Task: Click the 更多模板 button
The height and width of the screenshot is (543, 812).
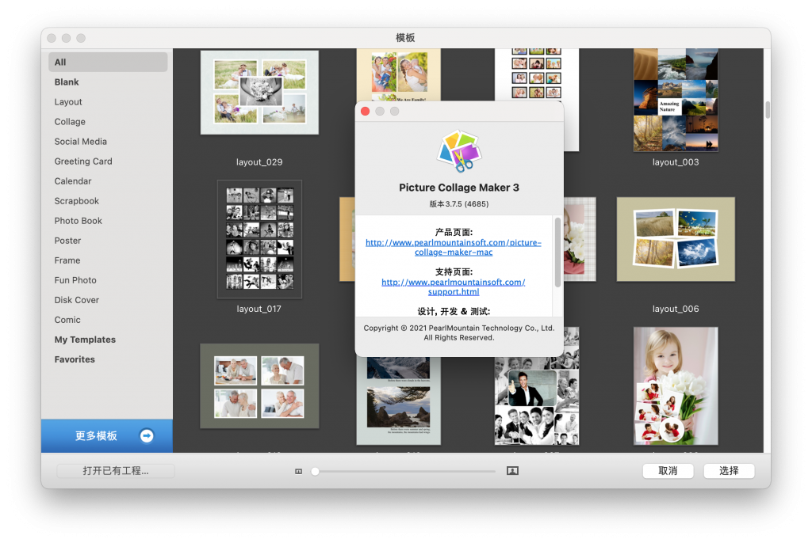Action: (107, 436)
